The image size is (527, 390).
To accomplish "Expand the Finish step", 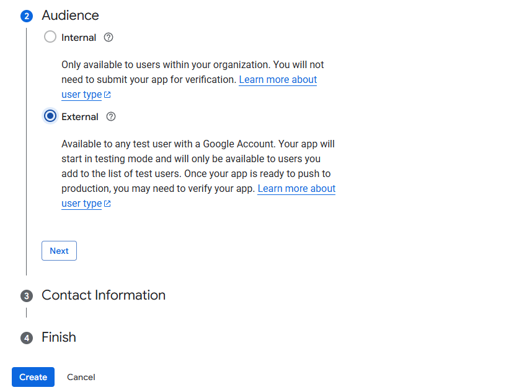I will coord(59,337).
